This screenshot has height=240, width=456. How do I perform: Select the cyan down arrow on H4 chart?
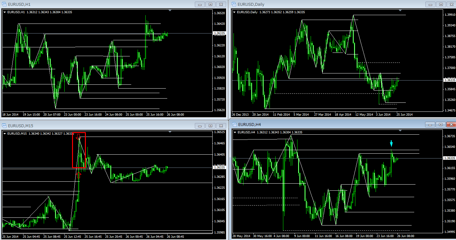(391, 143)
